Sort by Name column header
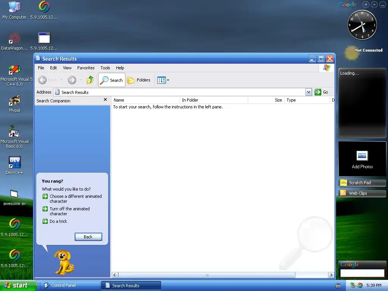 click(x=146, y=100)
